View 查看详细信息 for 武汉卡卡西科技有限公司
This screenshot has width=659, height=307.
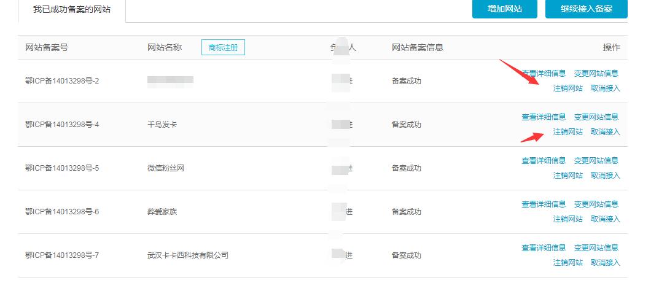(x=544, y=248)
